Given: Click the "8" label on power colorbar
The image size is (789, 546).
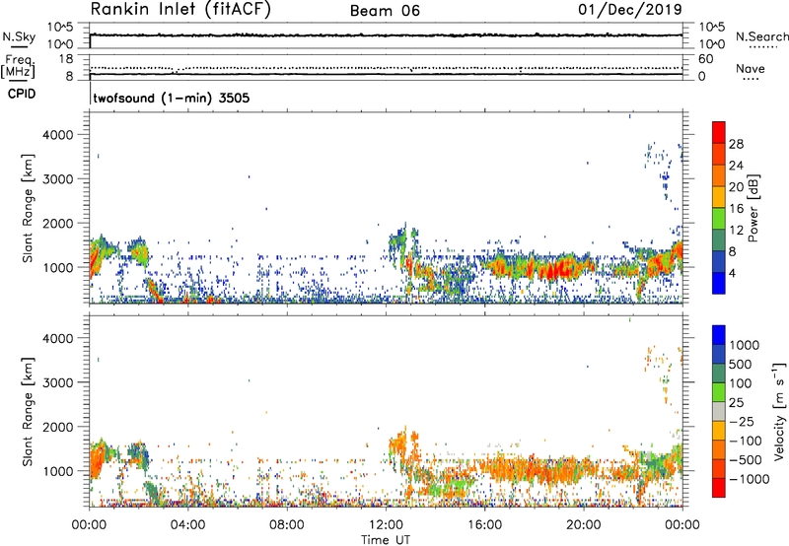Looking at the screenshot, I should coord(732,251).
